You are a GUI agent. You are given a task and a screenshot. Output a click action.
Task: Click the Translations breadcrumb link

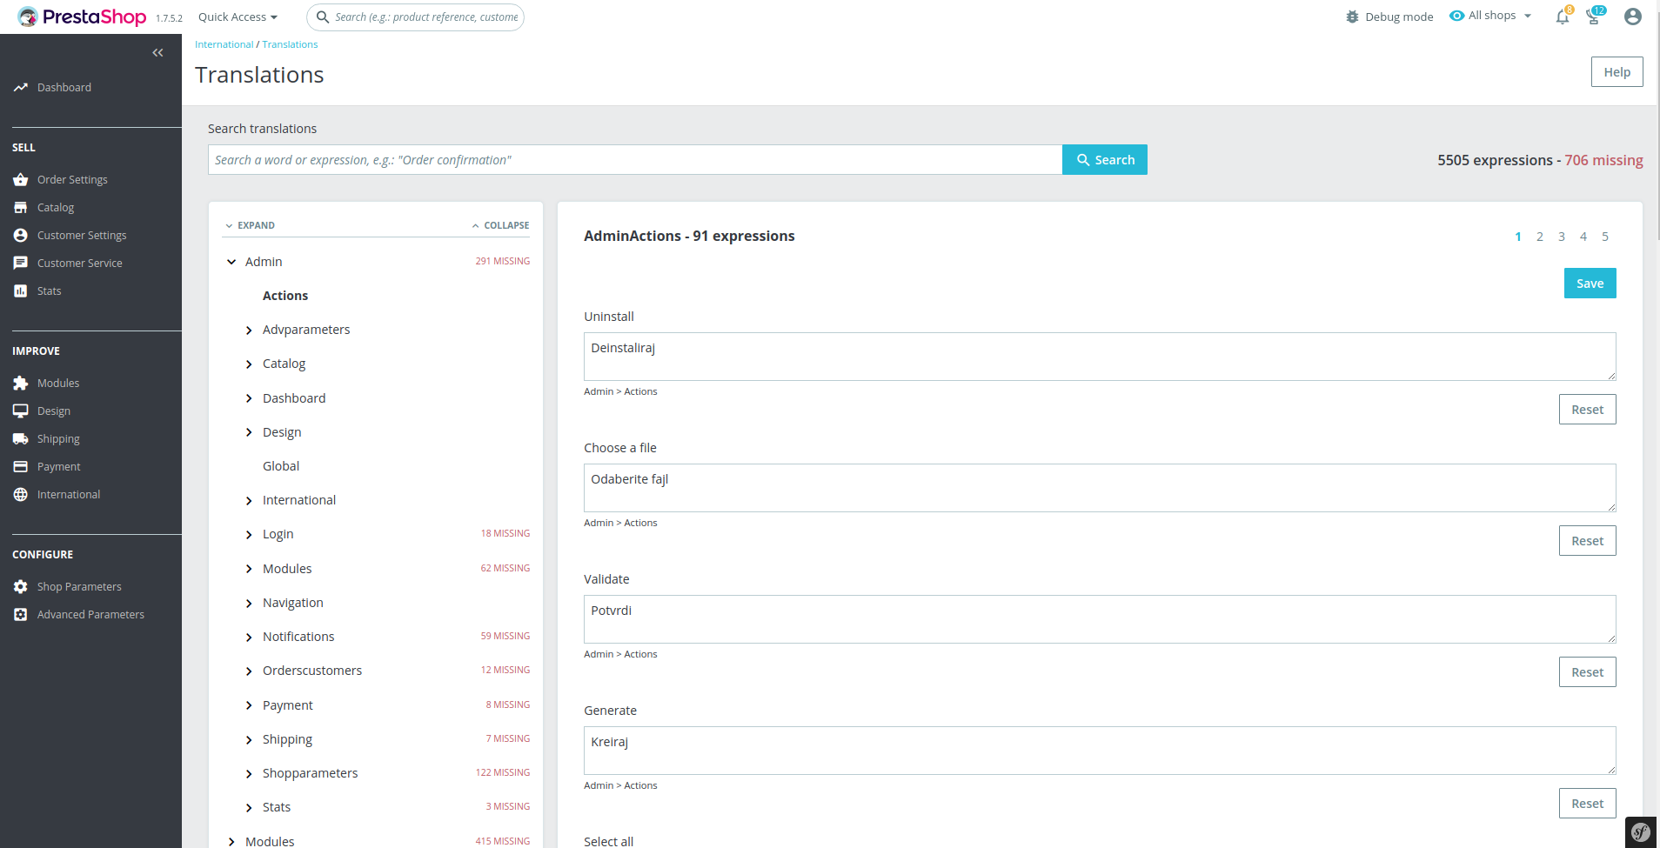click(290, 44)
